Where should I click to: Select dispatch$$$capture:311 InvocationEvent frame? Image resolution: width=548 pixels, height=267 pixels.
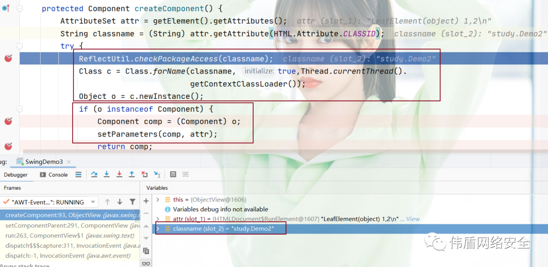(x=70, y=246)
